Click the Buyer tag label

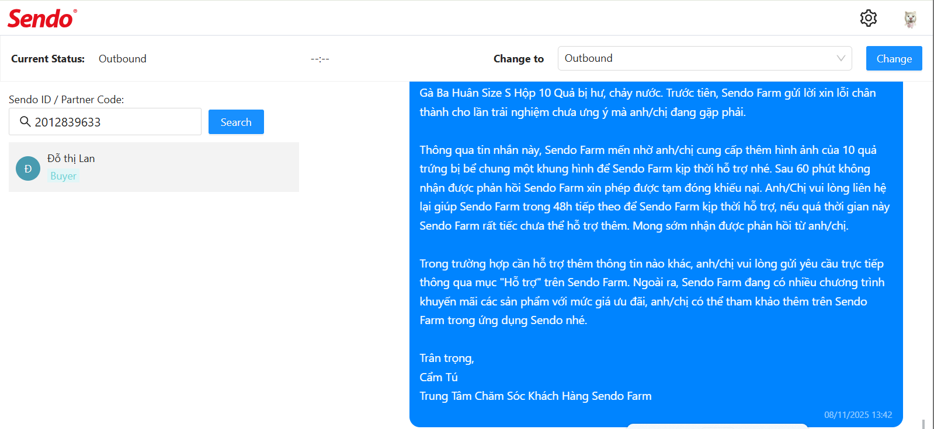(x=63, y=176)
